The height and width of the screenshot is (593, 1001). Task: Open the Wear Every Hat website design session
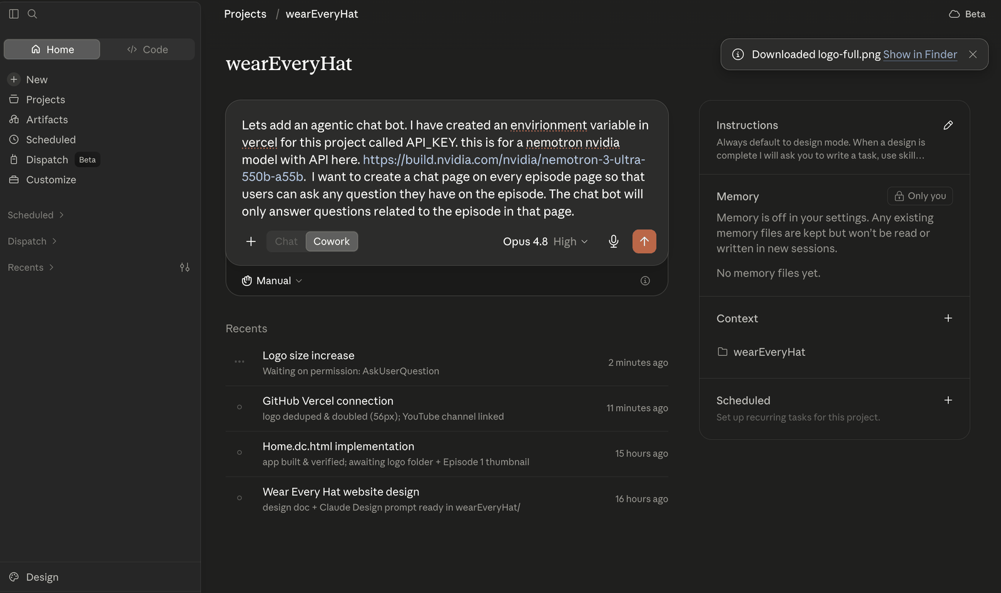(447, 499)
